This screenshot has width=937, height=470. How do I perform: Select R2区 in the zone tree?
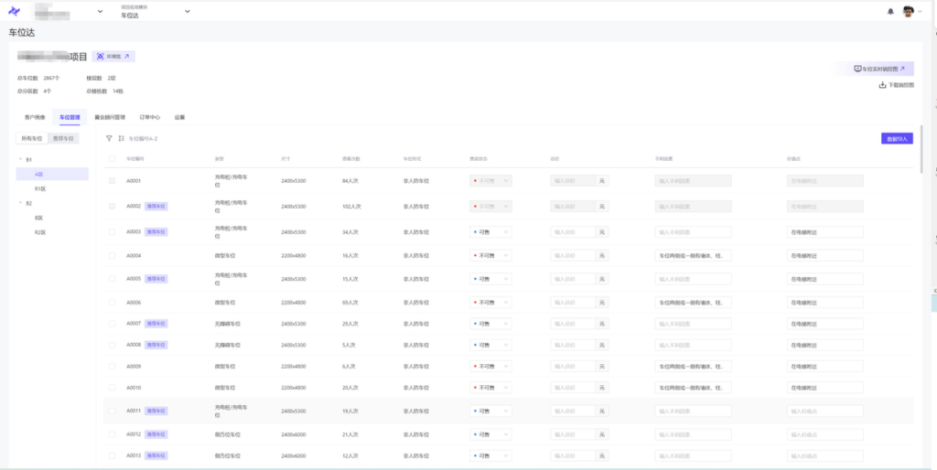pos(40,232)
